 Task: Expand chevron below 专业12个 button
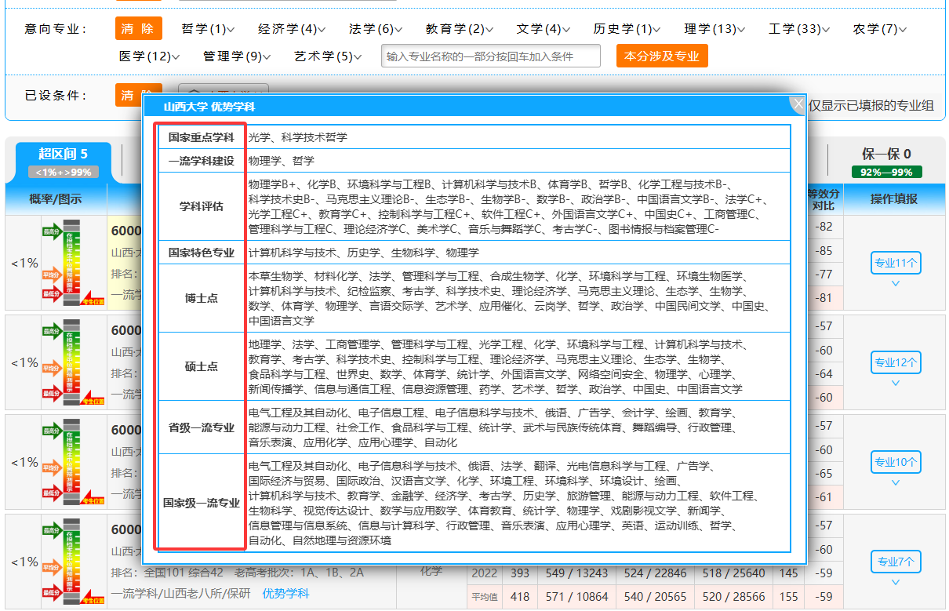[x=895, y=384]
